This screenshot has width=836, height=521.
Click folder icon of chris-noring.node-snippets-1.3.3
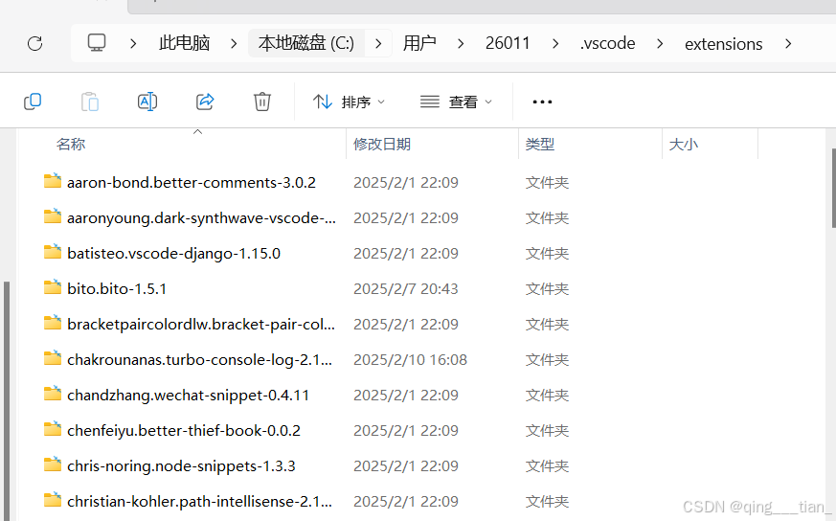[x=53, y=464]
